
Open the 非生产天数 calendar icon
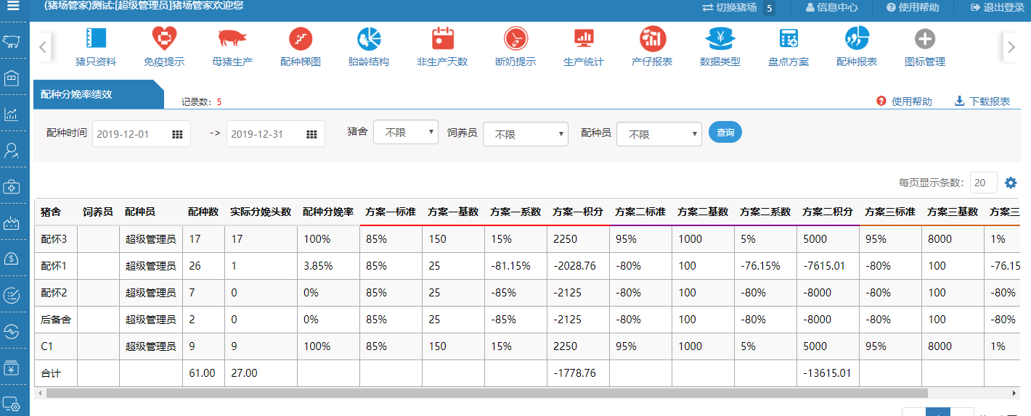pyautogui.click(x=442, y=39)
